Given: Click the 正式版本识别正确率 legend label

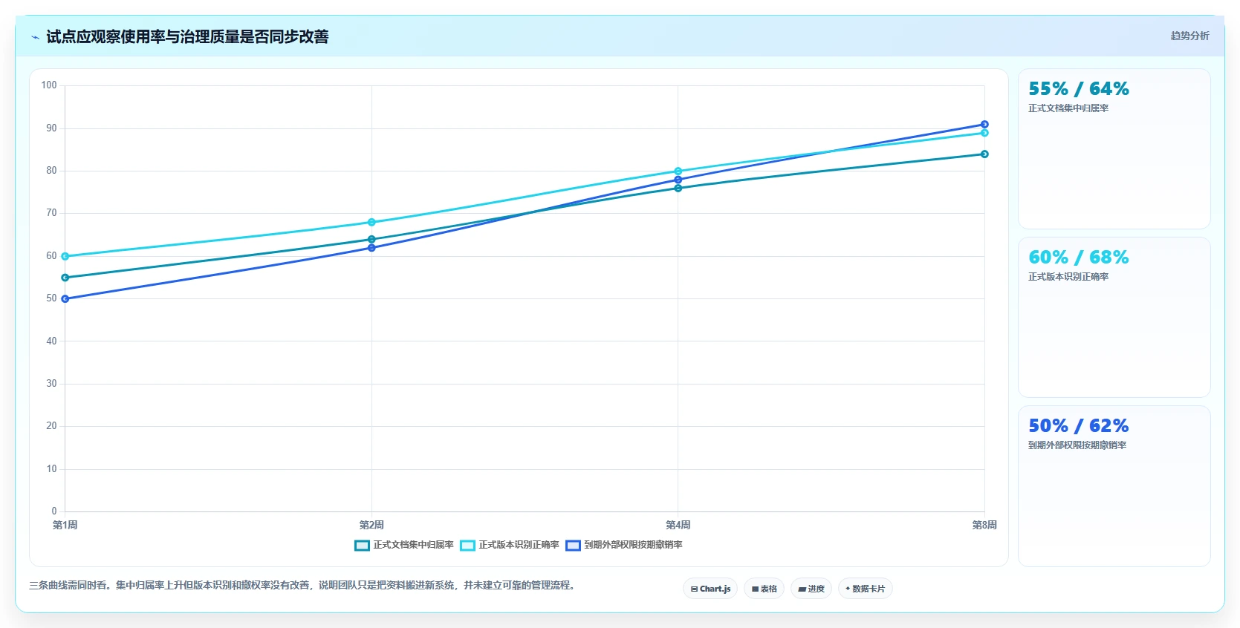Looking at the screenshot, I should [519, 545].
